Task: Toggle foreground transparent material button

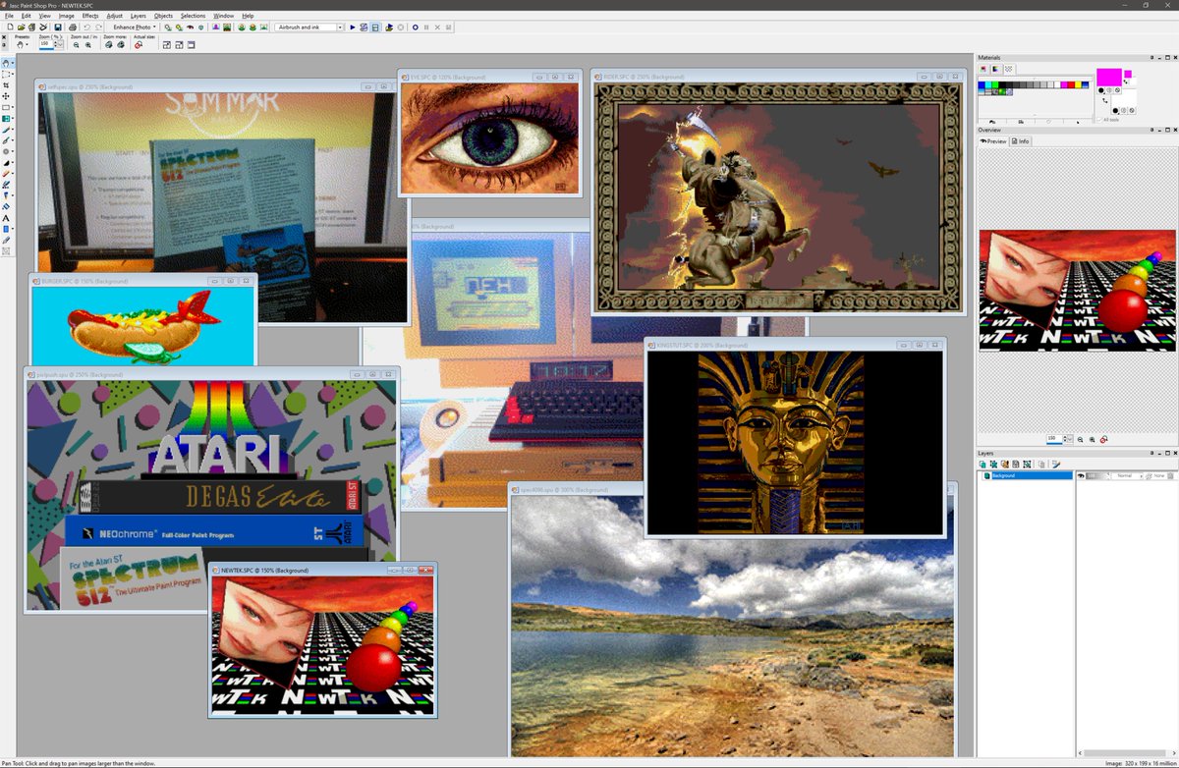Action: tap(1117, 90)
